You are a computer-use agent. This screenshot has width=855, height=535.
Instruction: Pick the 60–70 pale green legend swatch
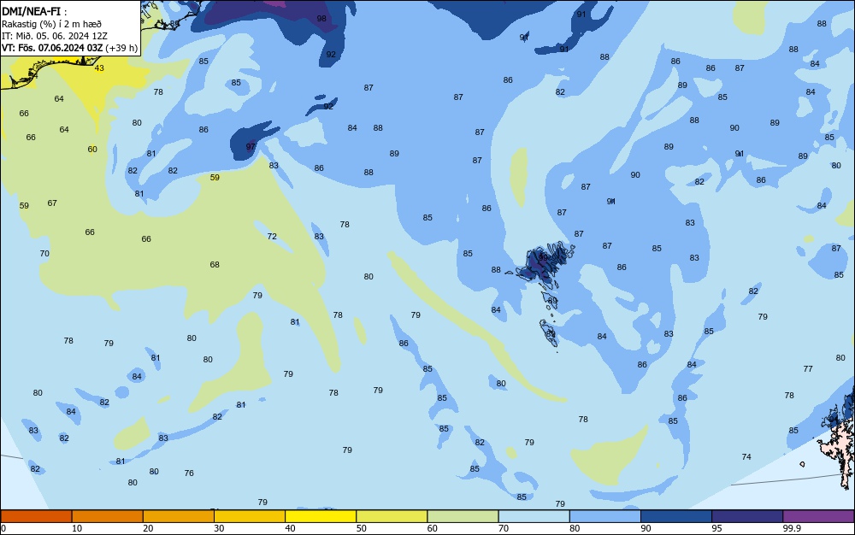click(463, 516)
